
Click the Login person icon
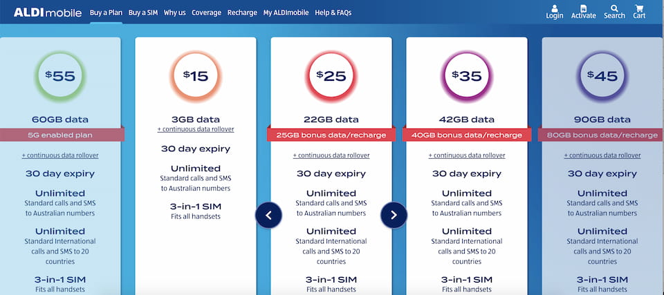click(x=554, y=9)
